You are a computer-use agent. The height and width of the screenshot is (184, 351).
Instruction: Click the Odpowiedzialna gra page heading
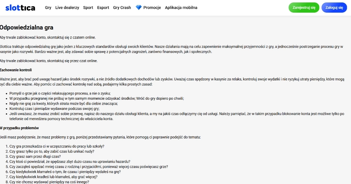click(x=26, y=27)
